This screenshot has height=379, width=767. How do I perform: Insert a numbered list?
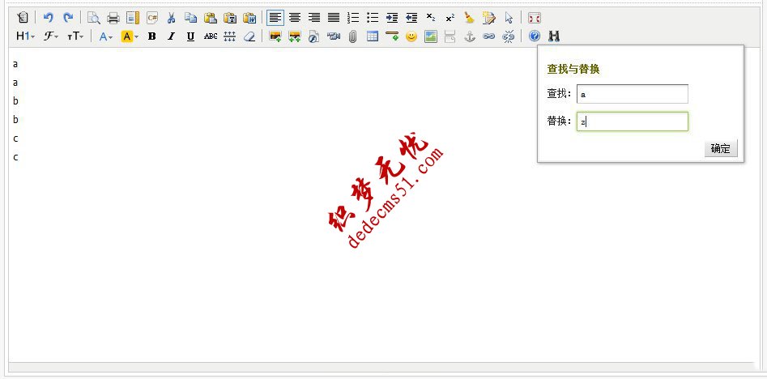[x=353, y=17]
